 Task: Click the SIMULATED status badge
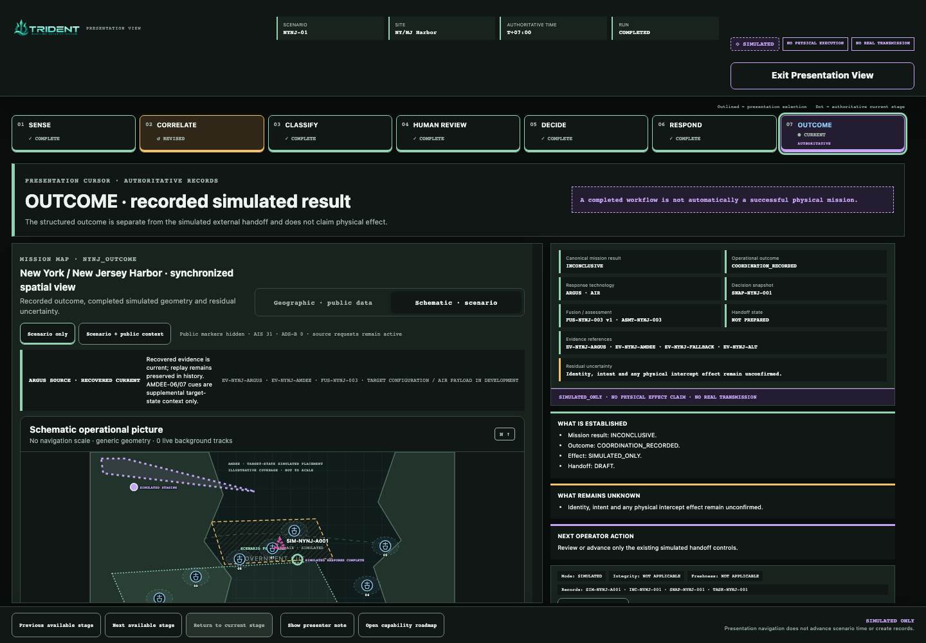click(x=755, y=44)
